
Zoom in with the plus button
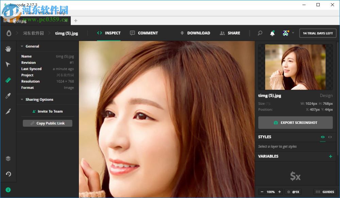(x=279, y=192)
